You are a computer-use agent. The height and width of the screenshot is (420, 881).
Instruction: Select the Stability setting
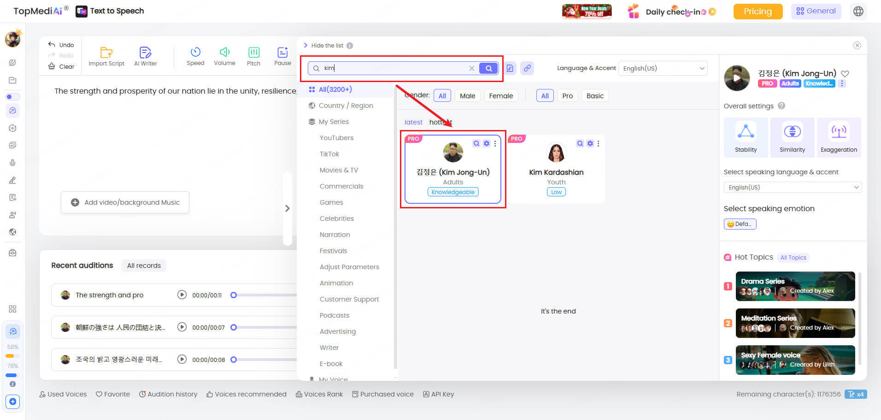746,137
